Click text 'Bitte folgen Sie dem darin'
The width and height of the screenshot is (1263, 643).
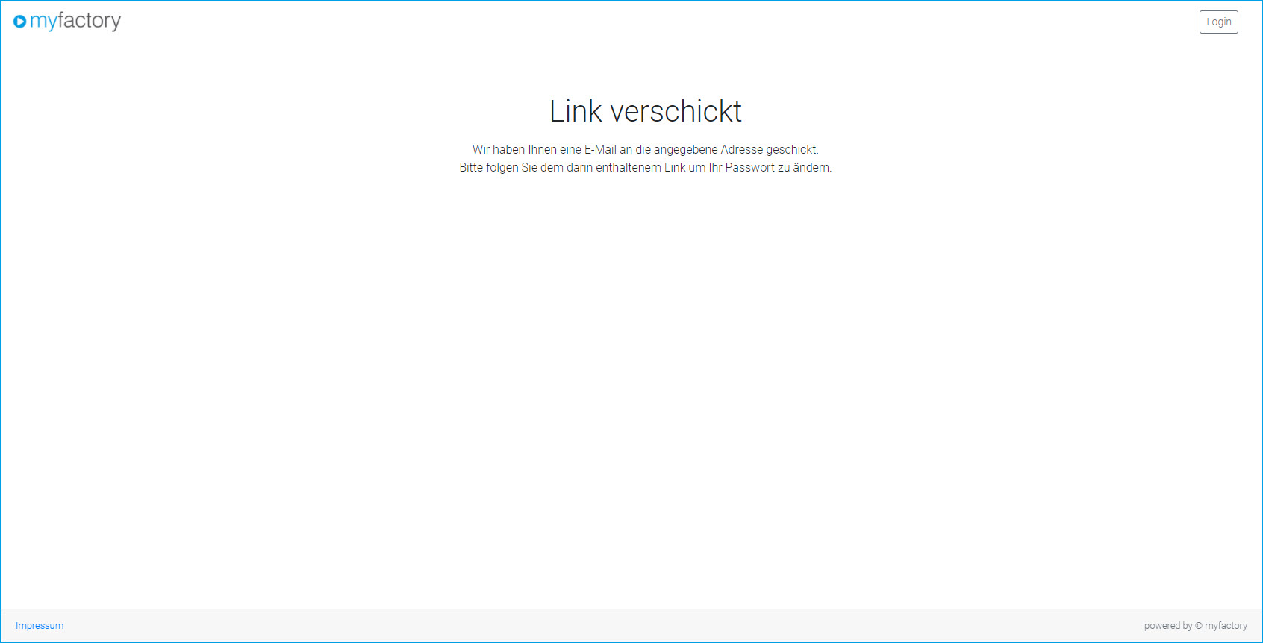pos(526,167)
